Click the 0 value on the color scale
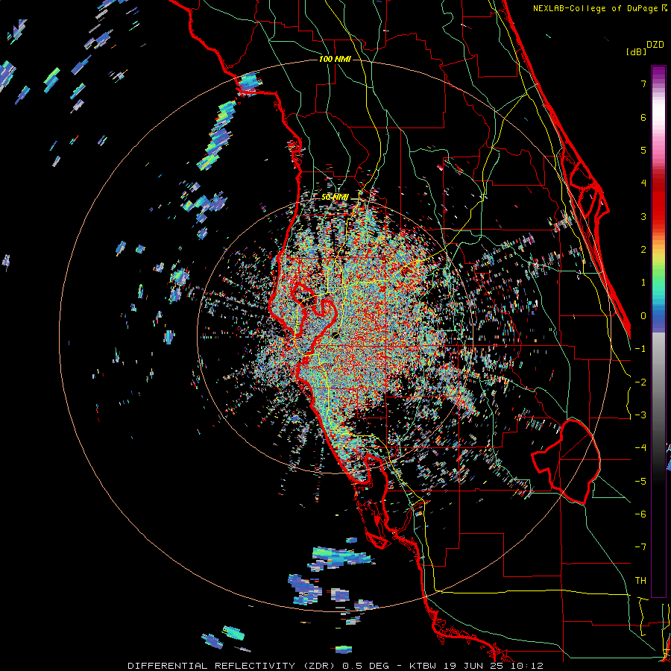Image resolution: width=671 pixels, height=671 pixels. 643,316
